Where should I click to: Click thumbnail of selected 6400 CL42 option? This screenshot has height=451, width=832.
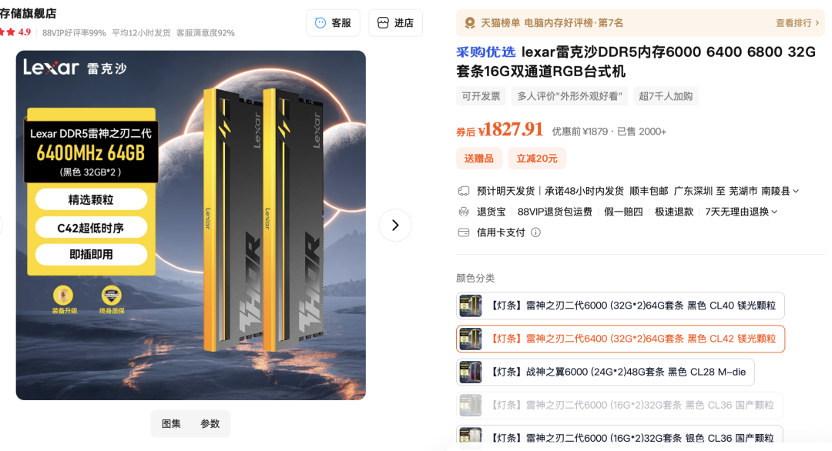point(471,339)
